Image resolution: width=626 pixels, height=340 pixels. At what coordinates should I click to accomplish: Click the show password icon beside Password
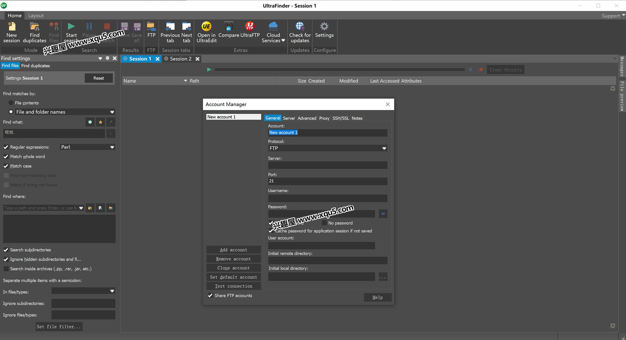pyautogui.click(x=383, y=214)
